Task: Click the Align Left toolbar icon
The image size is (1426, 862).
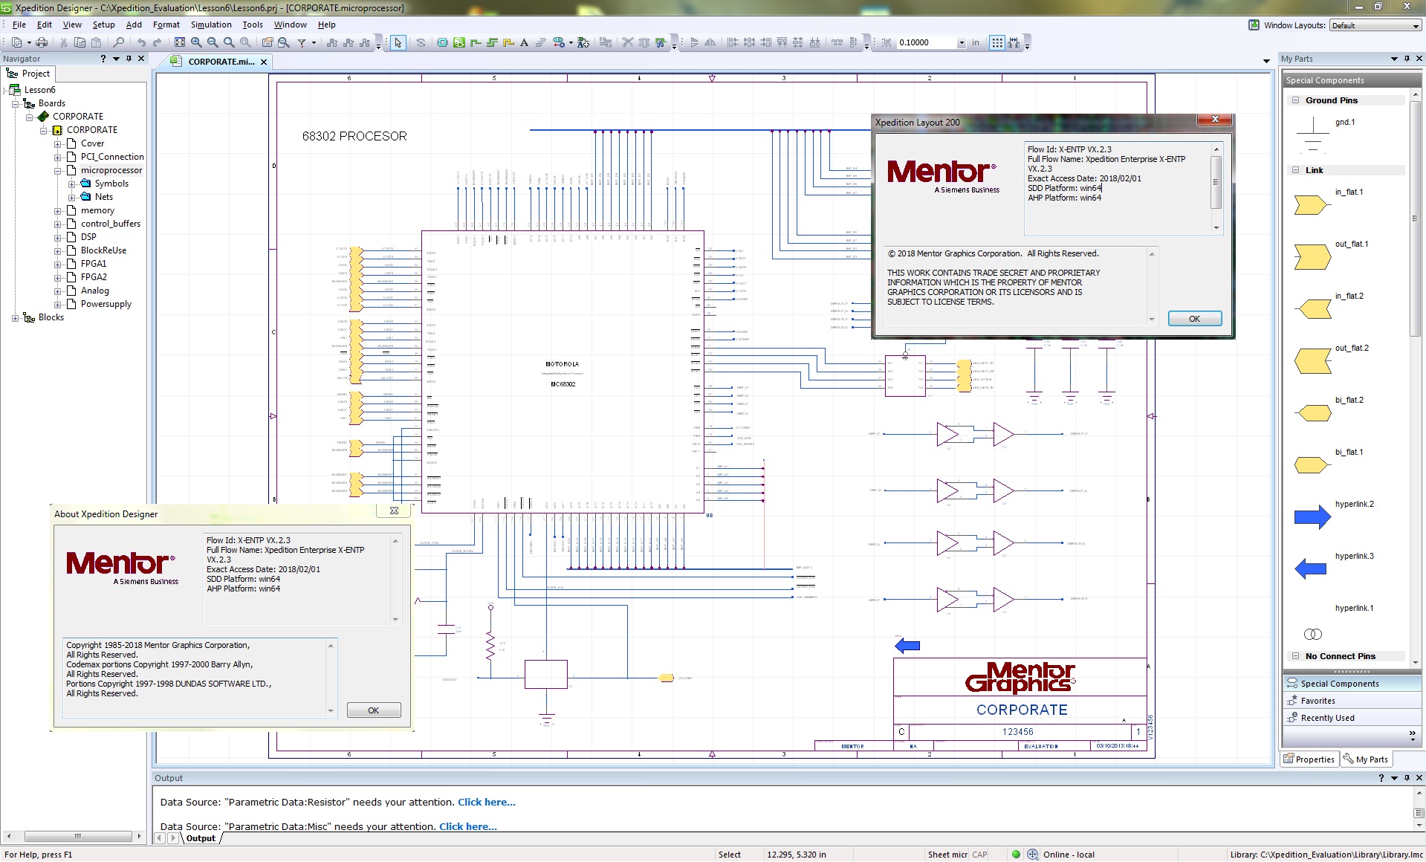Action: click(733, 42)
